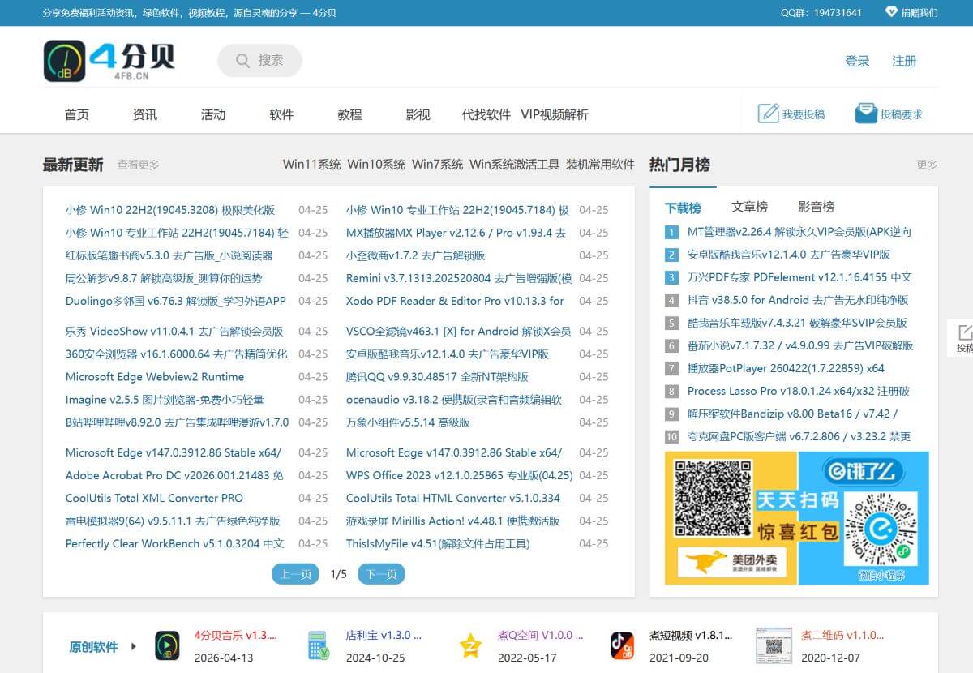
Task: Click the search magnifier icon
Action: [x=242, y=61]
